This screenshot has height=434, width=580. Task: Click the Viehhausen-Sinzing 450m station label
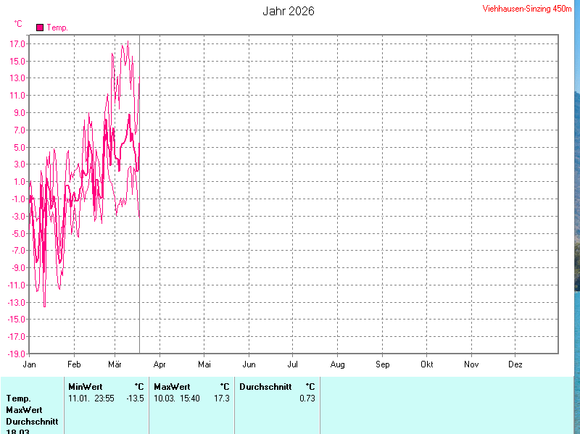pos(531,9)
